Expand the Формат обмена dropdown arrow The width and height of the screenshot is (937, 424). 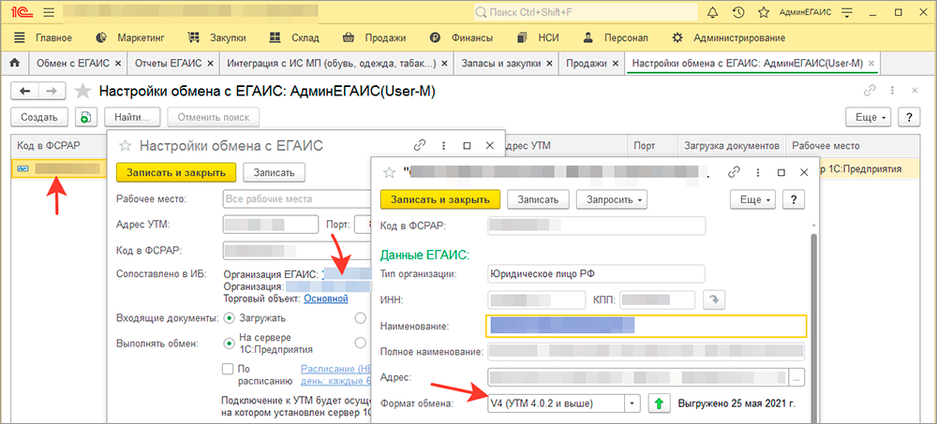point(632,403)
